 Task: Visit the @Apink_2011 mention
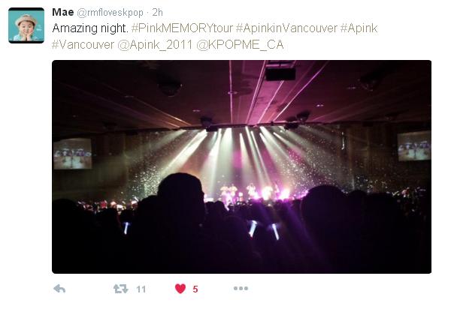coord(155,45)
